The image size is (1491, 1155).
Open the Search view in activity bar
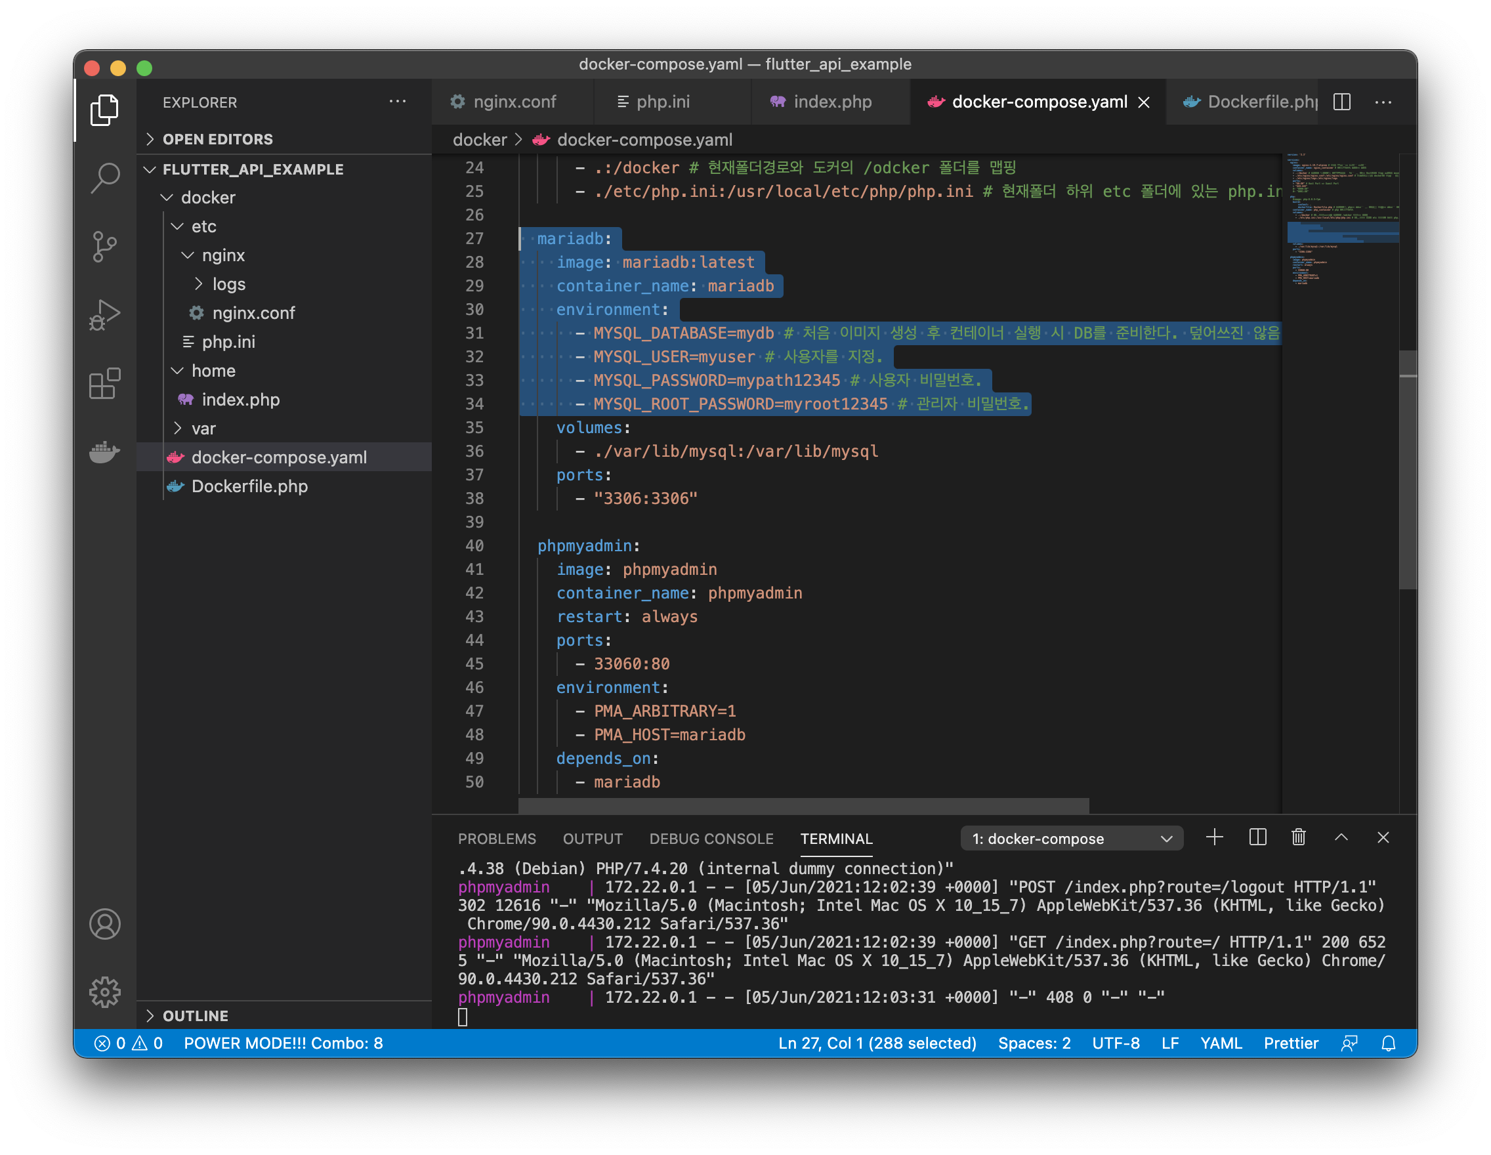[x=104, y=178]
